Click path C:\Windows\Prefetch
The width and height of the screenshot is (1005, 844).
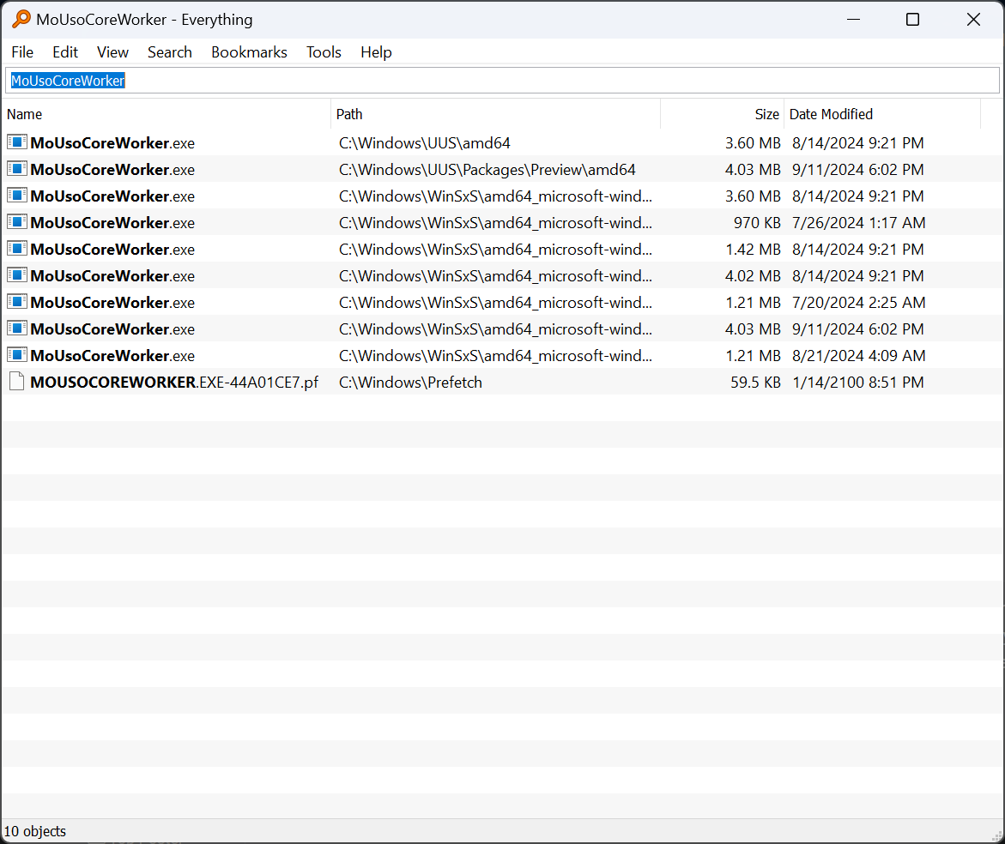[x=410, y=383]
